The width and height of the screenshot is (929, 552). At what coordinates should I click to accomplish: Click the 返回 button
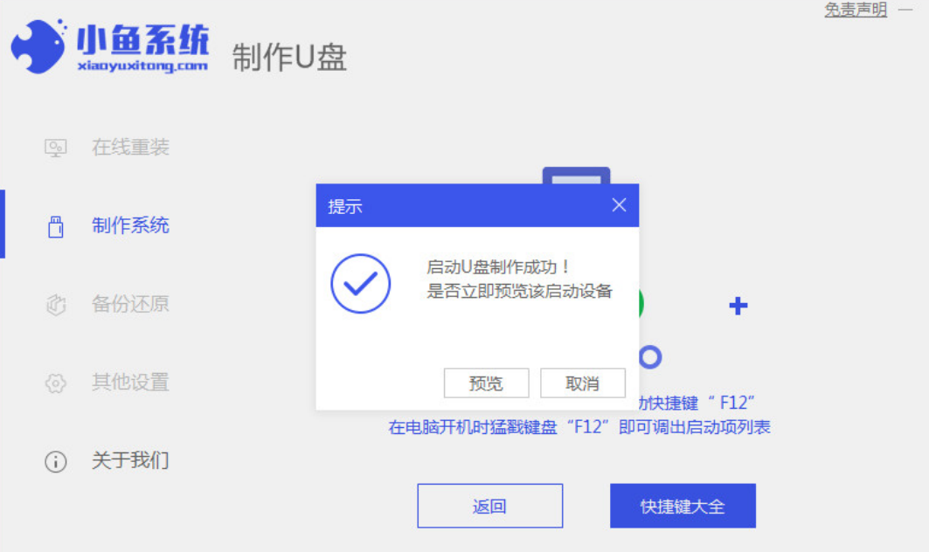pos(490,506)
